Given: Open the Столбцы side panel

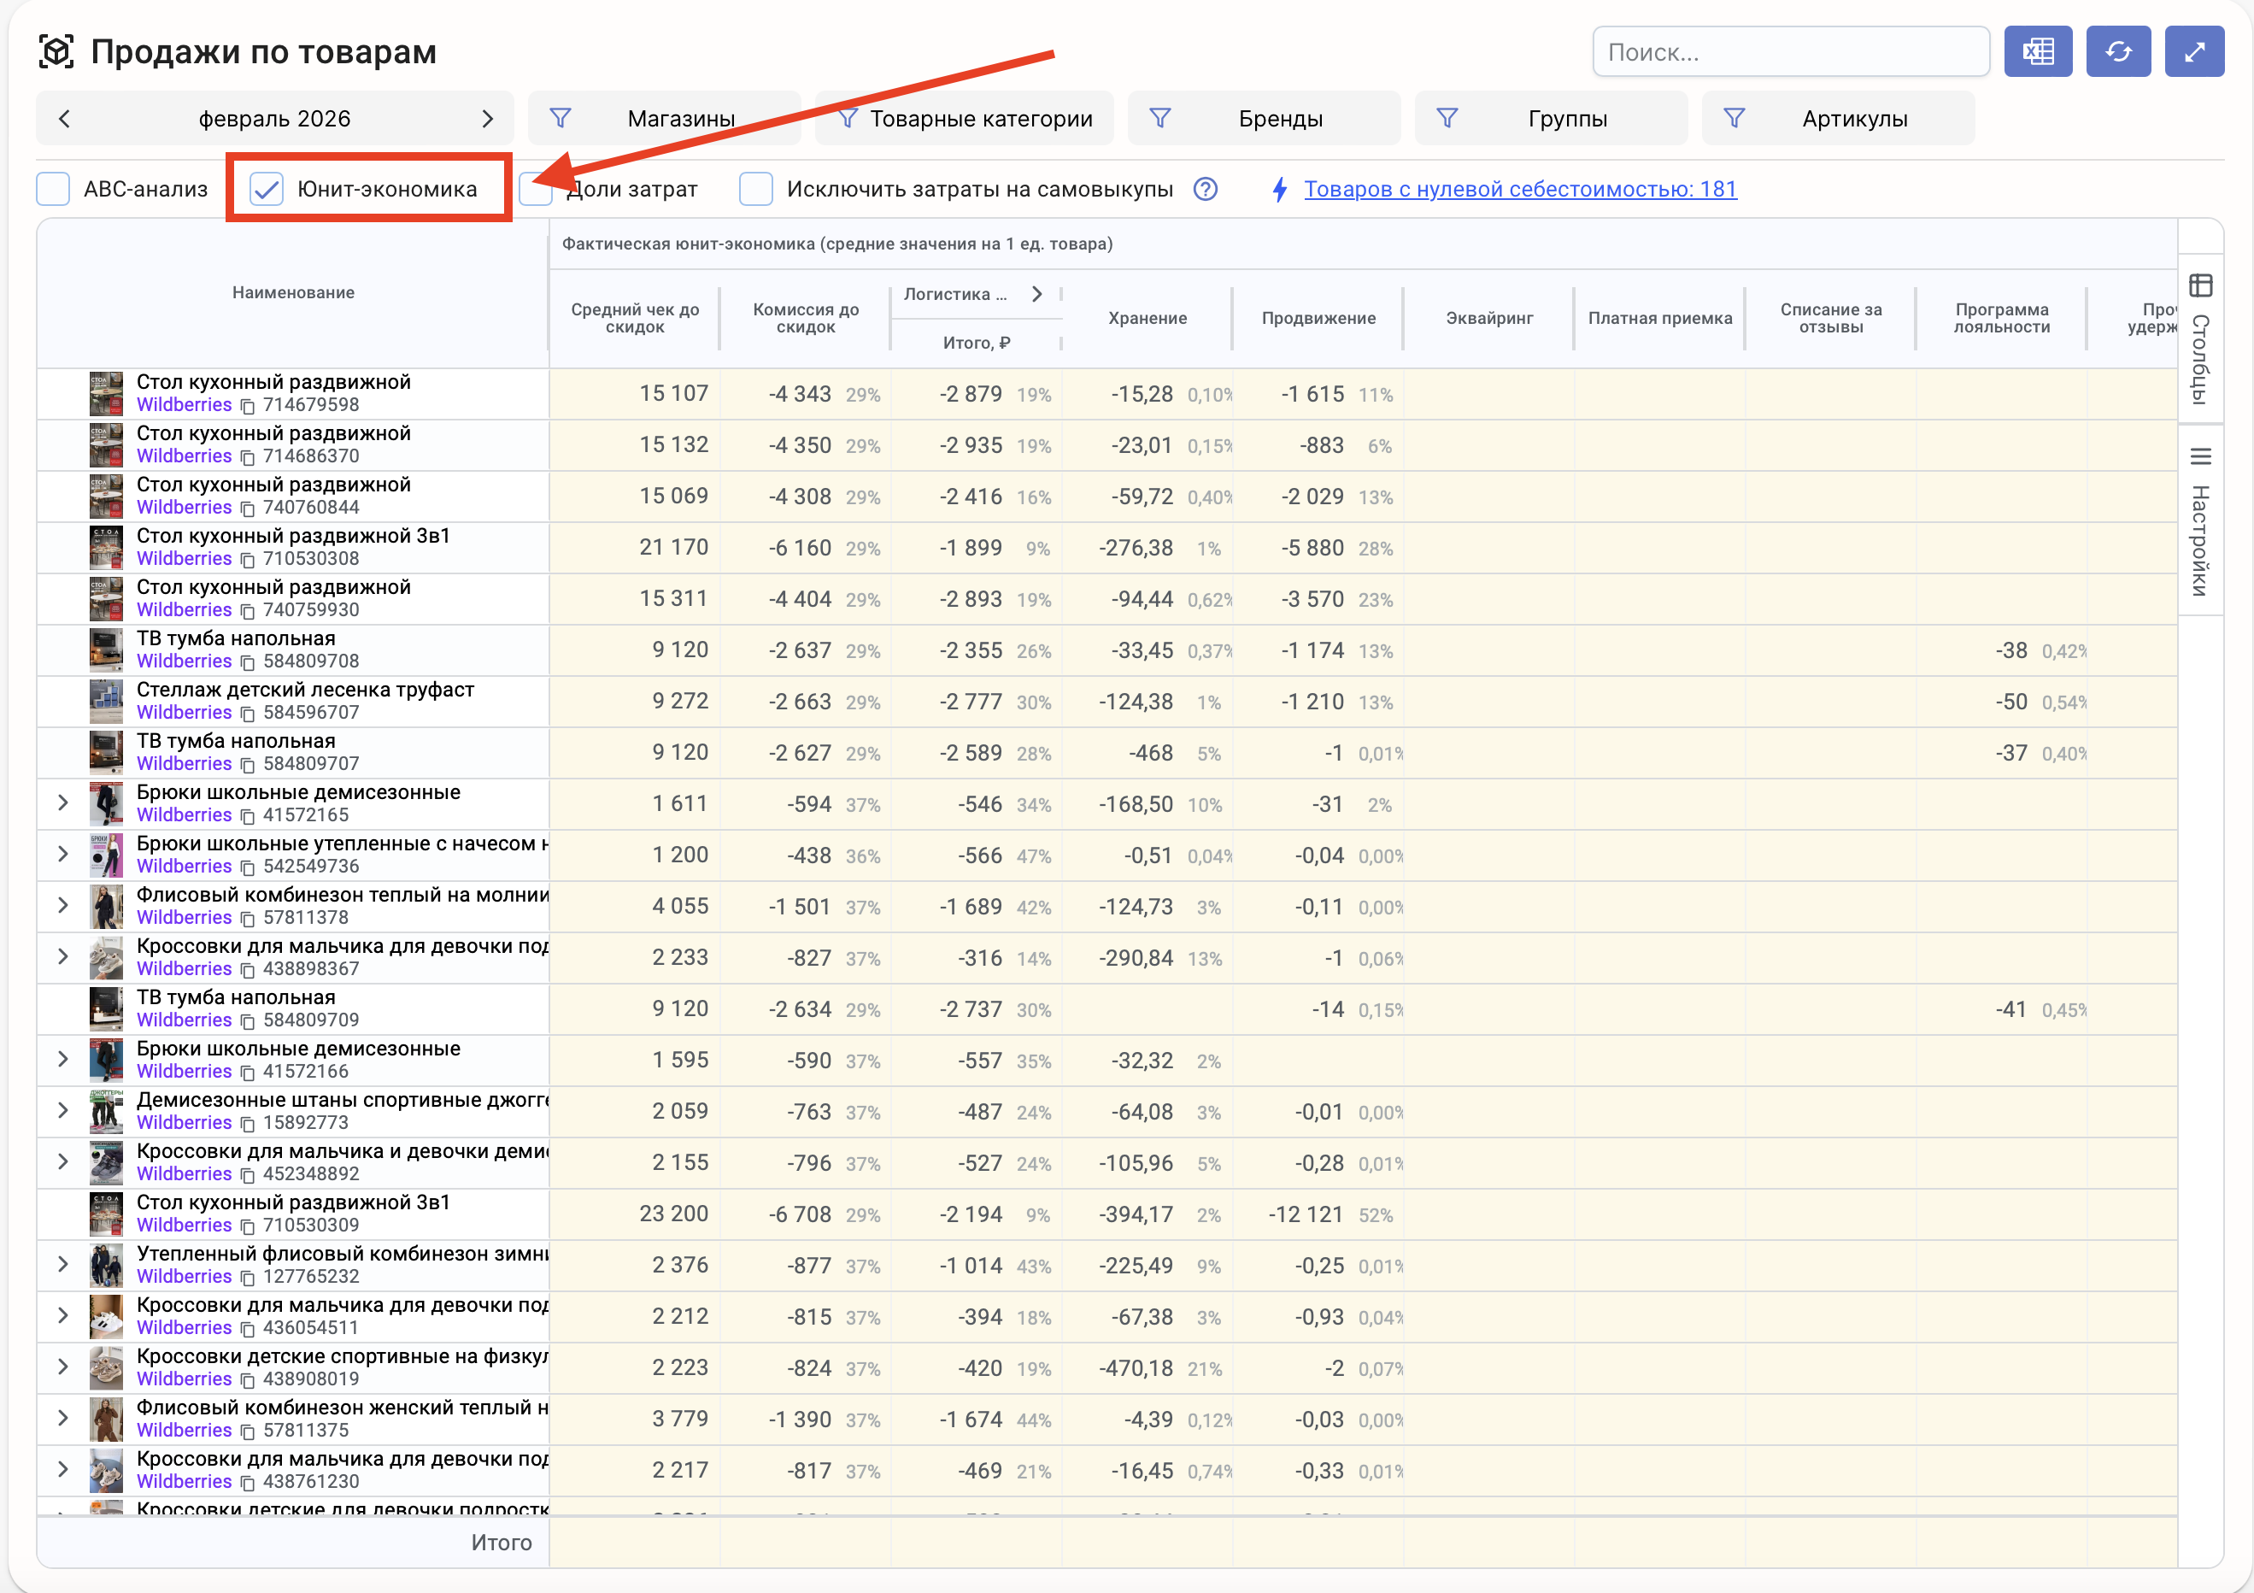Looking at the screenshot, I should click(x=2200, y=338).
